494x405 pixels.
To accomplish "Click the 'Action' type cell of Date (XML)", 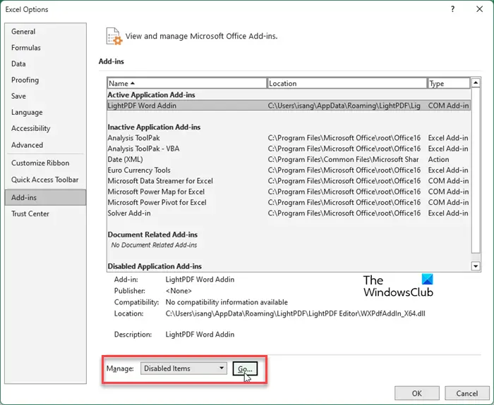I will [438, 159].
